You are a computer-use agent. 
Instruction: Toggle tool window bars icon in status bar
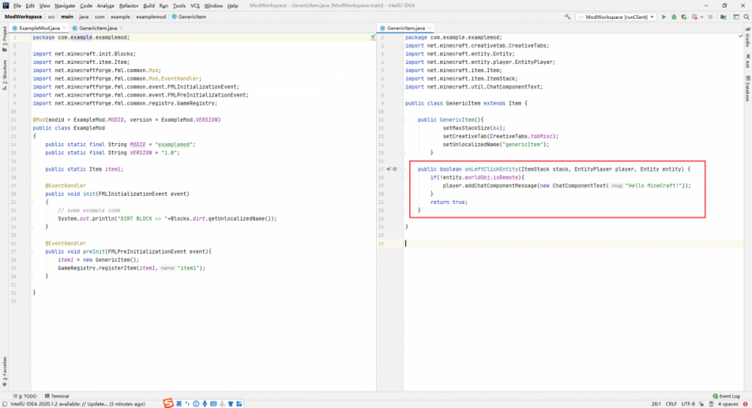(x=5, y=404)
